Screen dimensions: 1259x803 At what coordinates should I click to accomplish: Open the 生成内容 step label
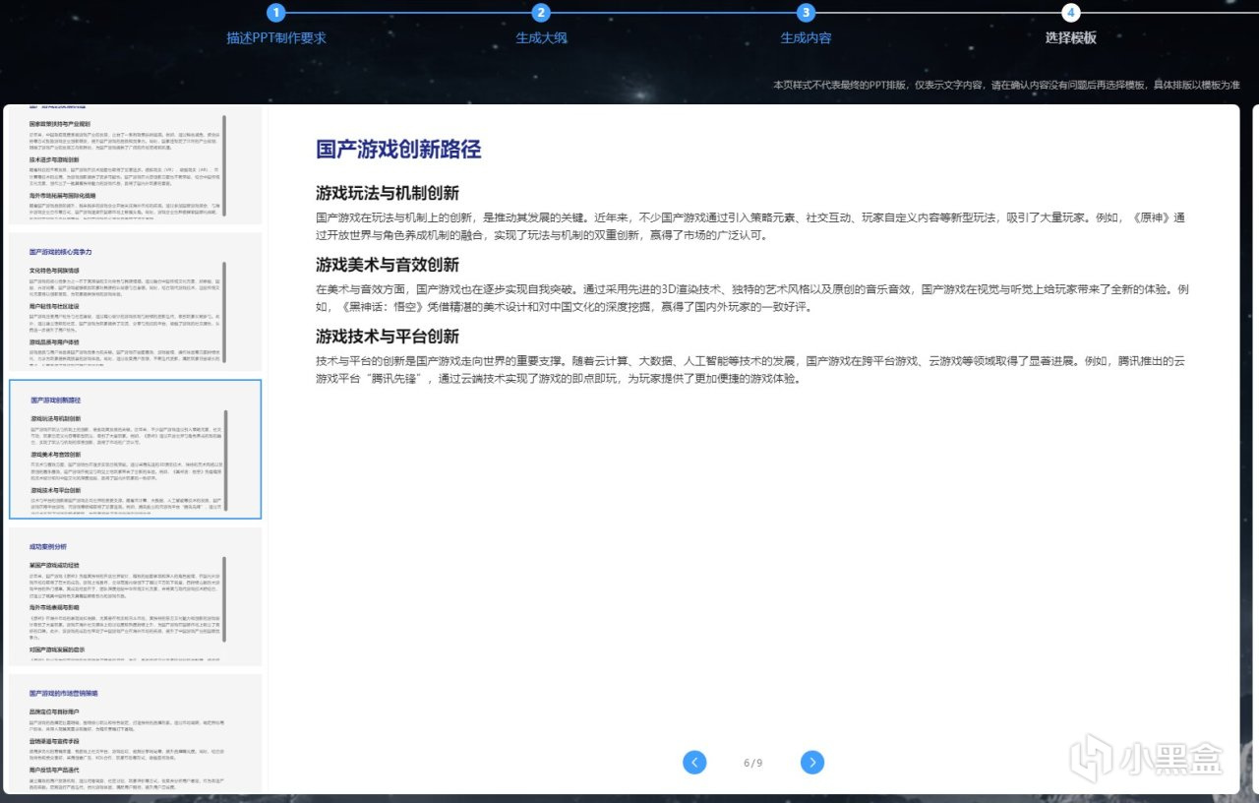(807, 38)
